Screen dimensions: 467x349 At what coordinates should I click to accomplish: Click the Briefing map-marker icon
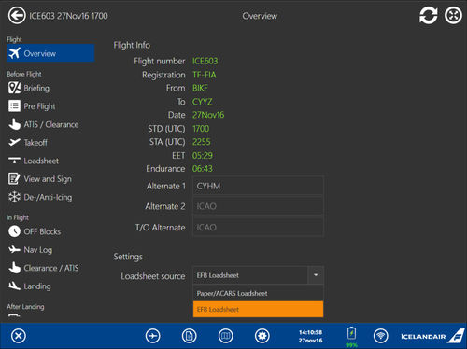pyautogui.click(x=14, y=88)
